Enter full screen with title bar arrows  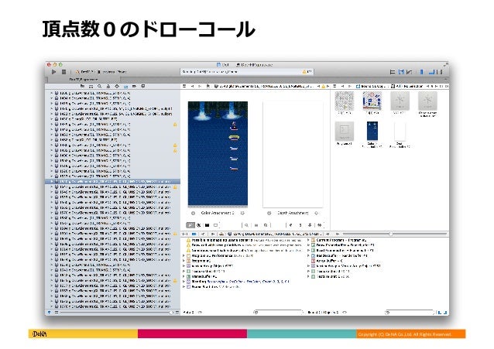[445, 64]
